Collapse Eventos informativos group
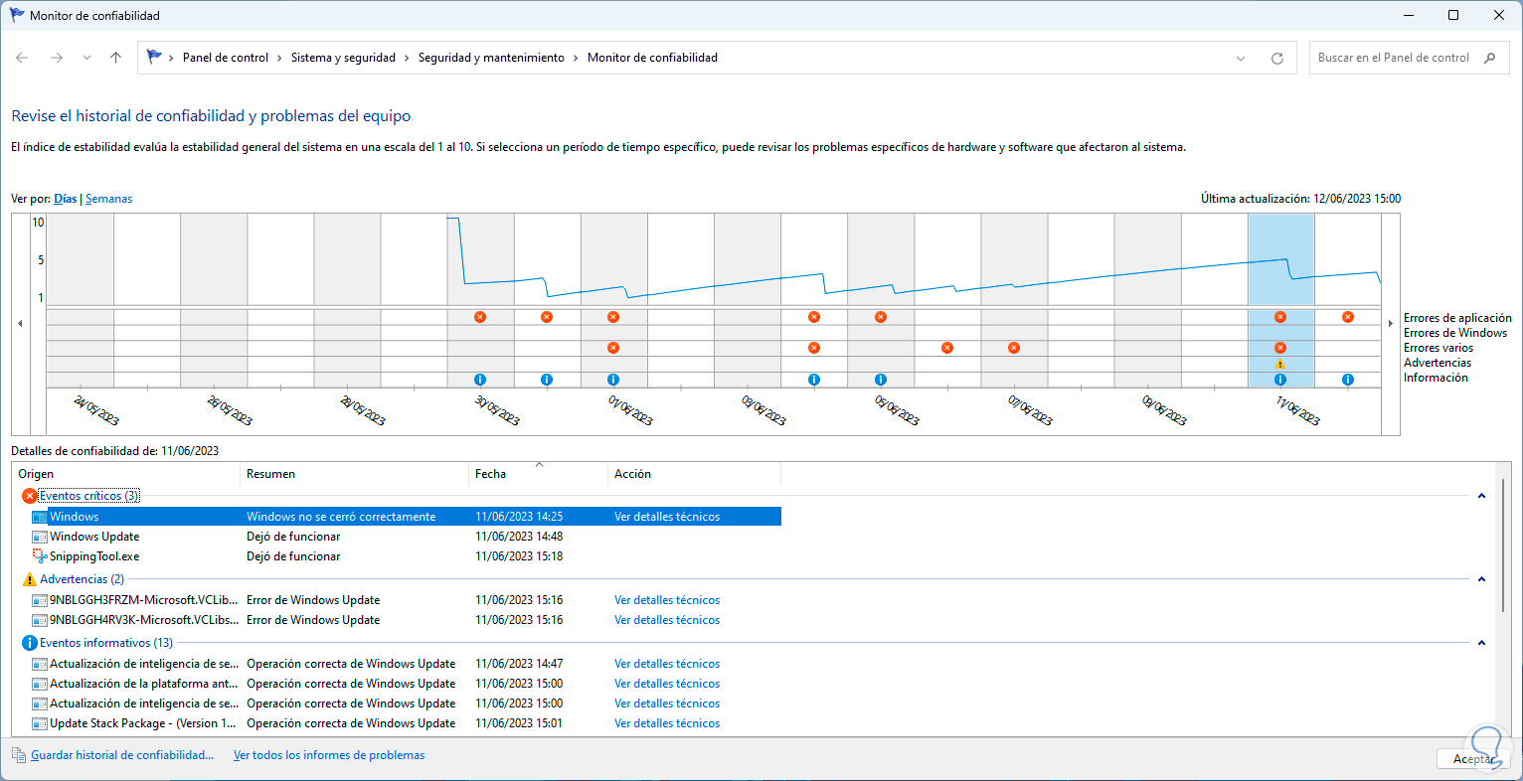 click(1481, 643)
